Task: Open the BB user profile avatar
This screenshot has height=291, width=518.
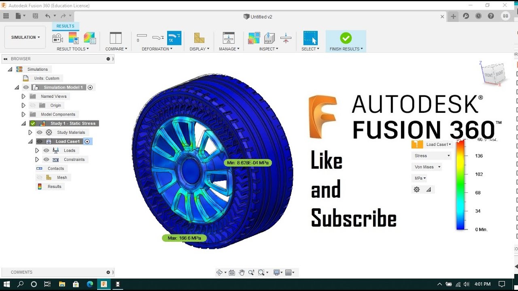Action: coord(505,16)
